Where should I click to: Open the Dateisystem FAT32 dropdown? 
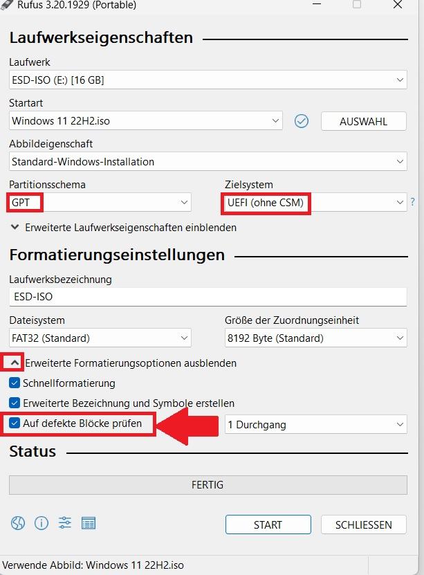(x=100, y=338)
